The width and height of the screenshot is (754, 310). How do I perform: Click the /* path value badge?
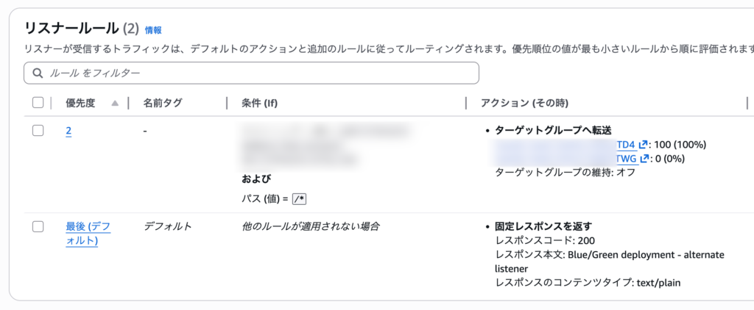pos(298,199)
